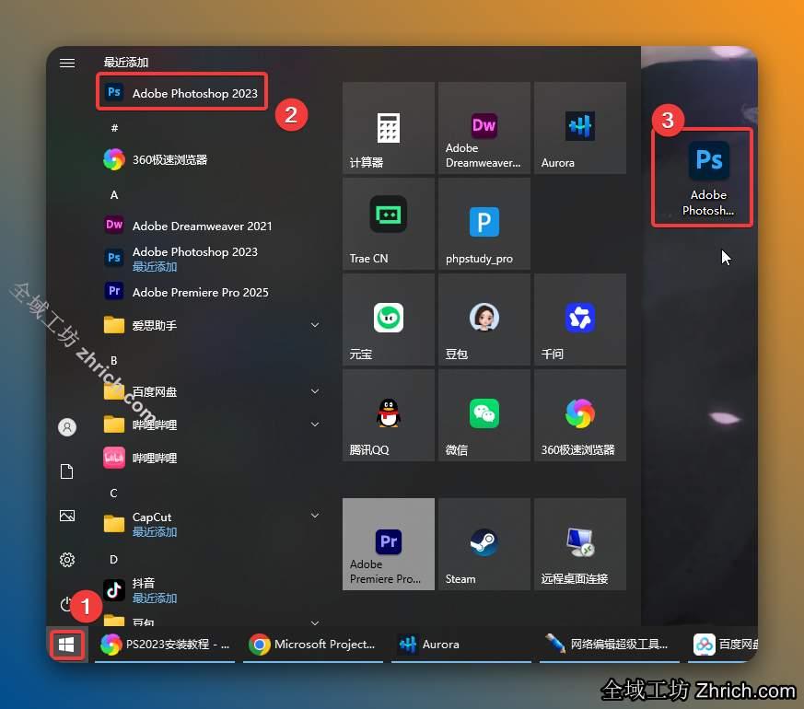Switch to Microsoft Project Chrome taskbar item
Image resolution: width=804 pixels, height=709 pixels.
tap(313, 645)
